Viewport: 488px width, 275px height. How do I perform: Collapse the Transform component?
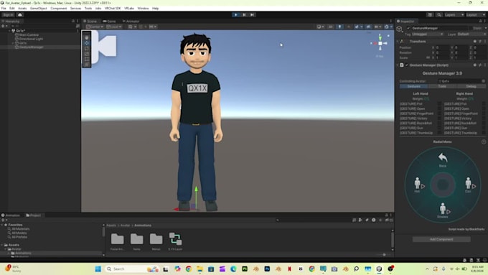(398, 42)
